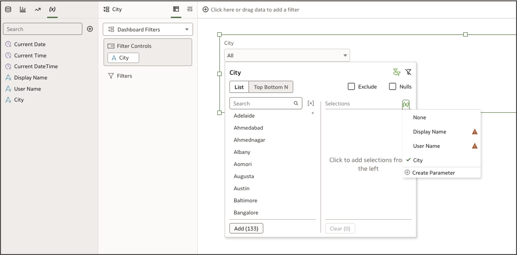The image size is (517, 255).
Task: Expand the Dashboard Filters dropdown
Action: [148, 29]
